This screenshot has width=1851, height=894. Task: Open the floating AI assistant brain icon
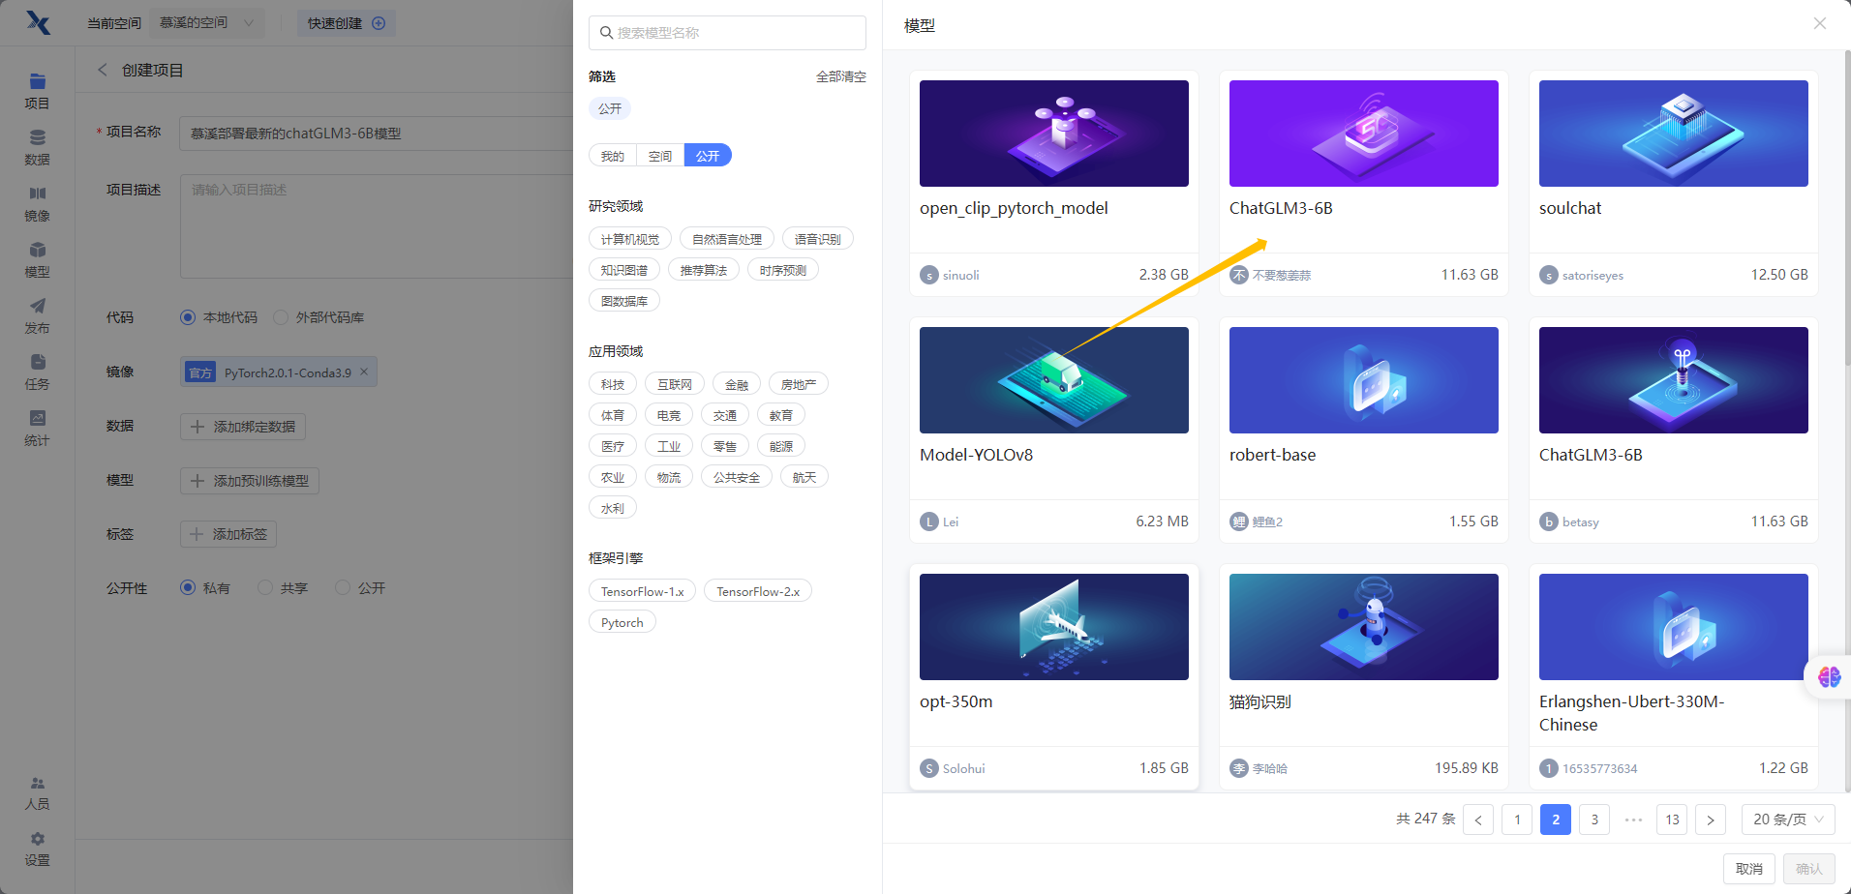[1829, 677]
